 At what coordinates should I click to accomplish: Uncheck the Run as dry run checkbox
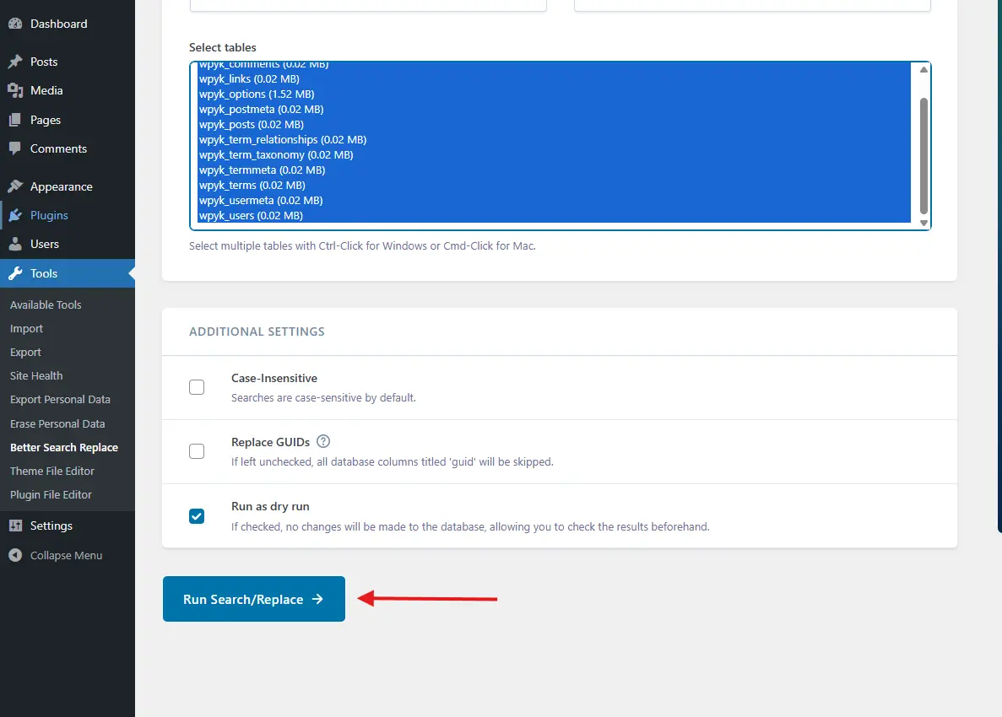click(197, 516)
